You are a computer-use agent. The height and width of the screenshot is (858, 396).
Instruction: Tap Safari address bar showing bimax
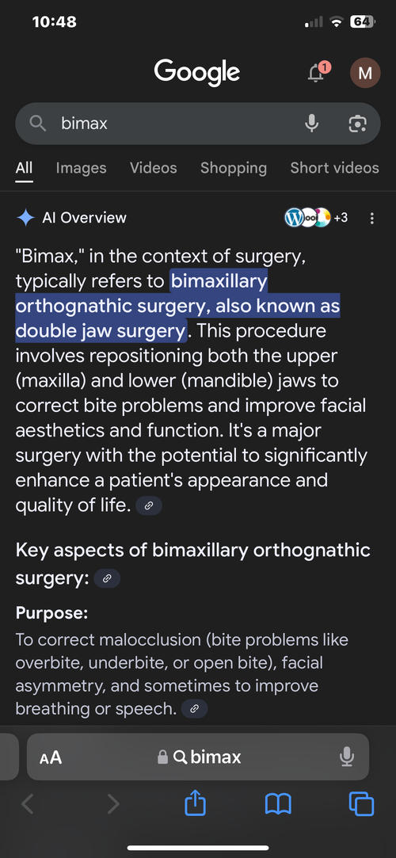(x=198, y=757)
